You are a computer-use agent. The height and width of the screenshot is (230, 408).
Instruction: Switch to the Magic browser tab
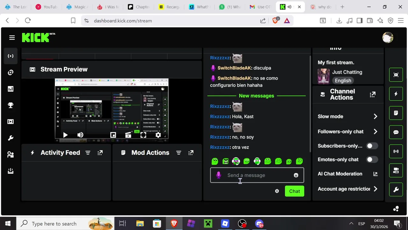click(77, 7)
